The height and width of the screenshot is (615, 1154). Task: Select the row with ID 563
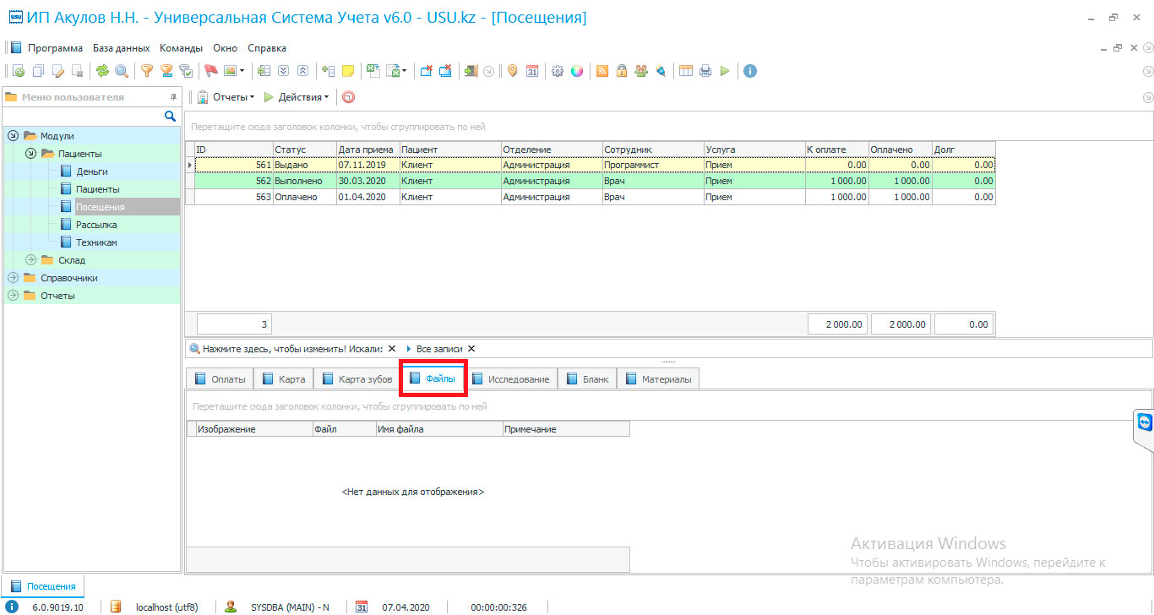pos(590,197)
